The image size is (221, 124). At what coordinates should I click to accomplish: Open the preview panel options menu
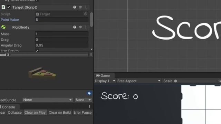[x=91, y=55]
